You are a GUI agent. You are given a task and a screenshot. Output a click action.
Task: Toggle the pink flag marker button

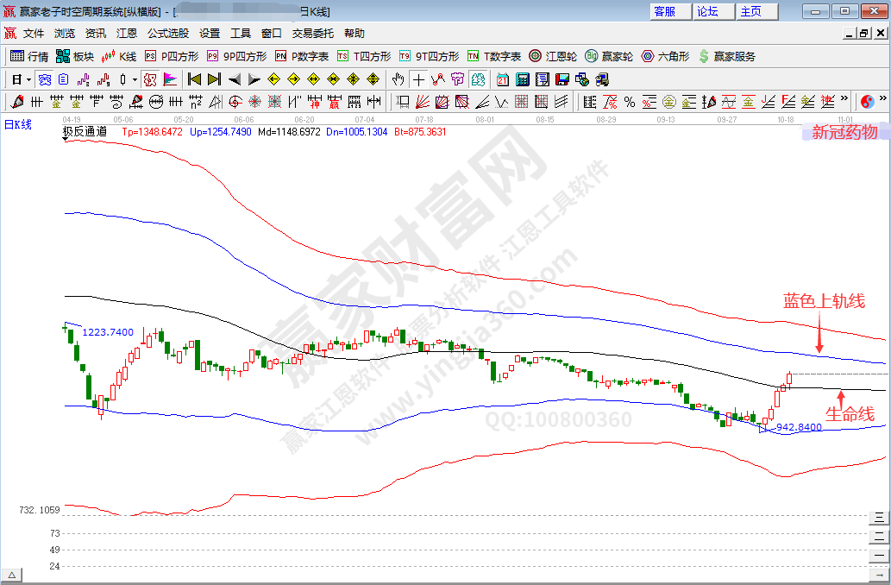[170, 79]
